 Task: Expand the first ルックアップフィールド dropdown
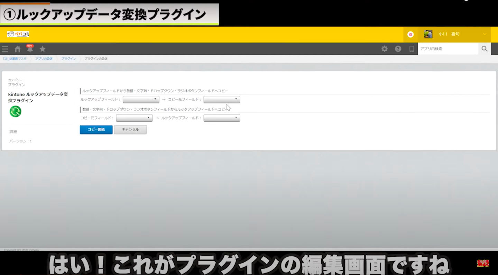pyautogui.click(x=141, y=100)
